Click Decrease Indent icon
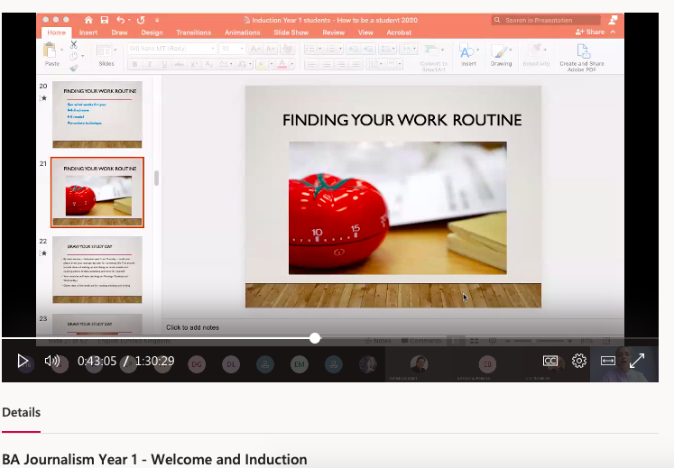 pos(354,49)
